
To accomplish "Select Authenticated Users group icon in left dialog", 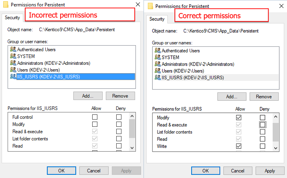I will pos(13,49).
